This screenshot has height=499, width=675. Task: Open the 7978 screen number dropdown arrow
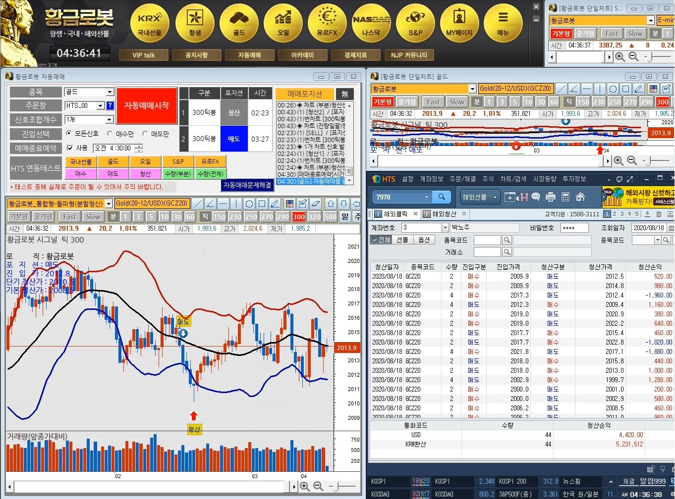(427, 197)
